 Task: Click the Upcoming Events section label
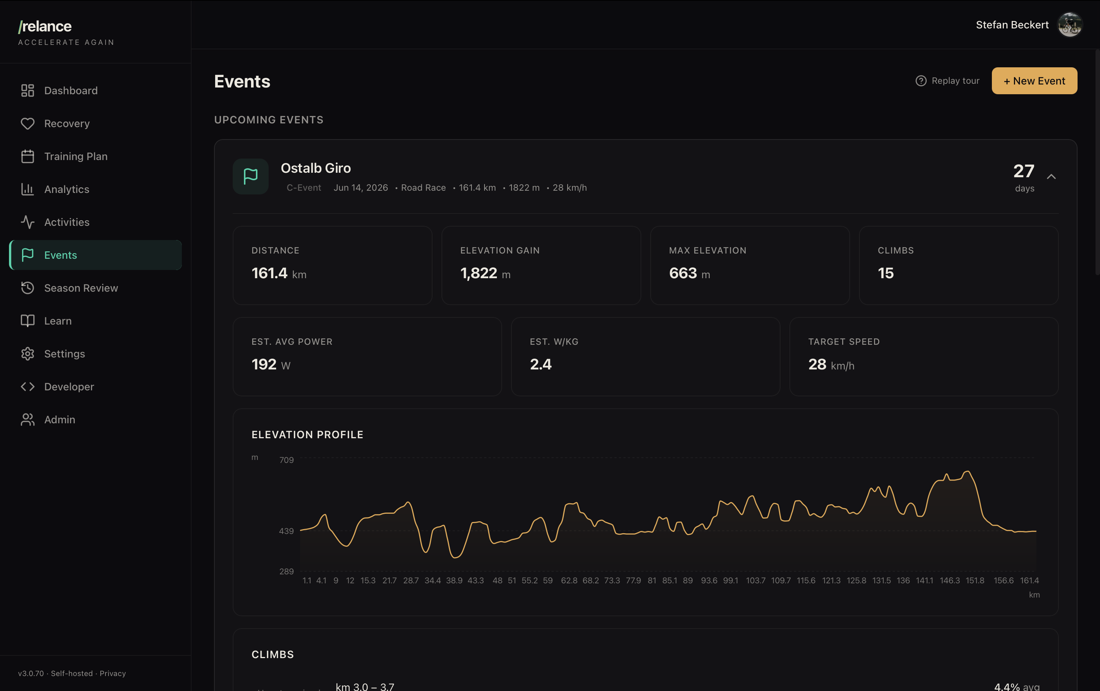tap(269, 120)
